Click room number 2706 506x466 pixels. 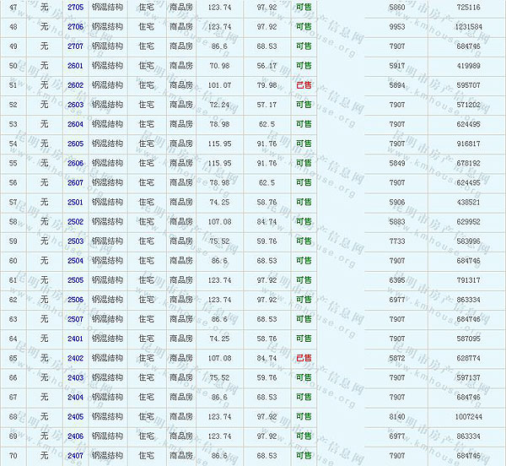(x=75, y=26)
